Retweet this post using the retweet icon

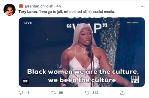point(54,93)
